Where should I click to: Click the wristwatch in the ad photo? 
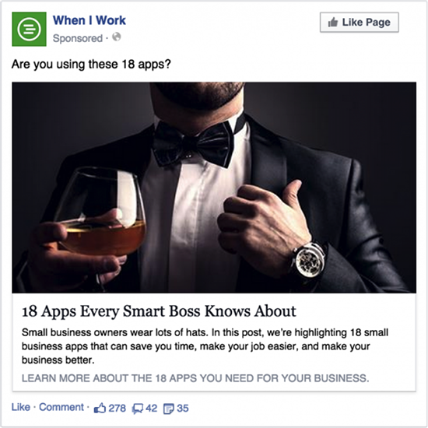pos(309,259)
